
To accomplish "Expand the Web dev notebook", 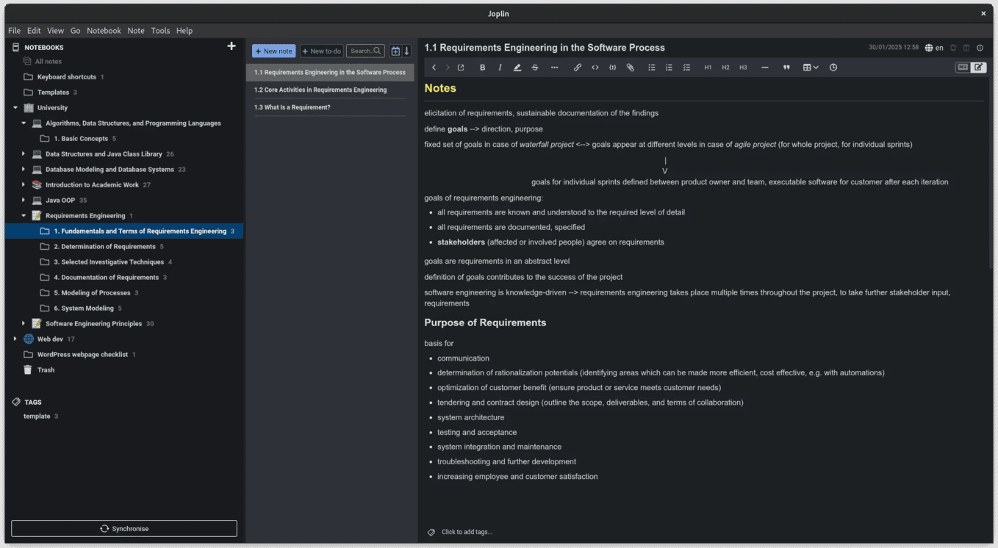I will 15,339.
